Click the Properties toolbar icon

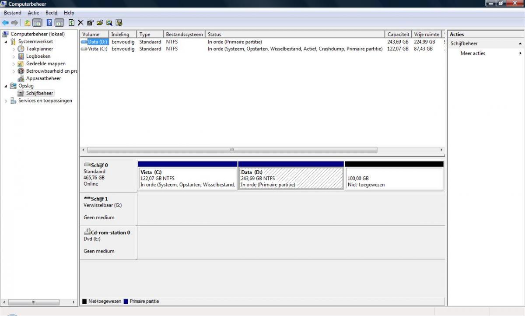[90, 23]
